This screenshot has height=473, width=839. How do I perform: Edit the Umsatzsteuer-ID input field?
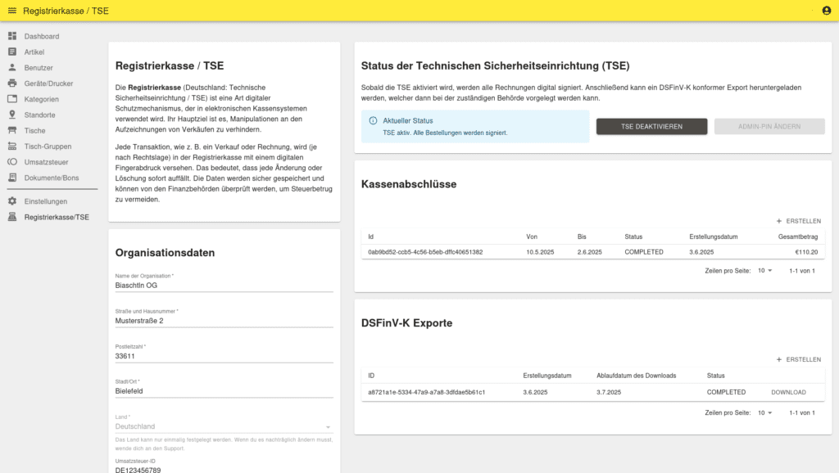coord(221,470)
